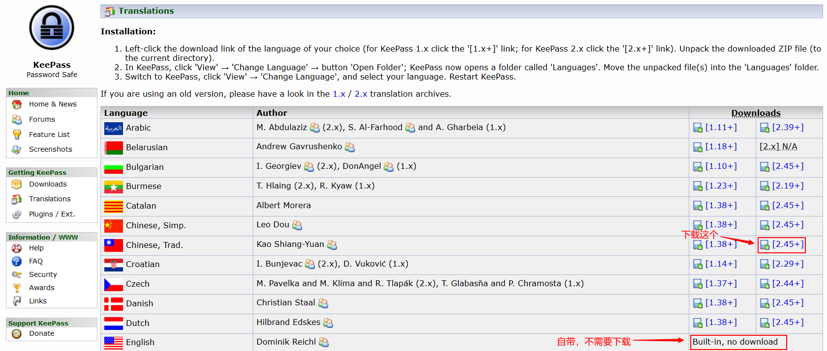The height and width of the screenshot is (351, 827).
Task: Click contact icon next to Andrew Gavrushenko
Action: 350,147
